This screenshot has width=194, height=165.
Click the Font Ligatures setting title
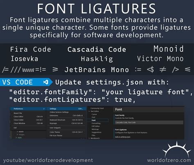point(121,130)
